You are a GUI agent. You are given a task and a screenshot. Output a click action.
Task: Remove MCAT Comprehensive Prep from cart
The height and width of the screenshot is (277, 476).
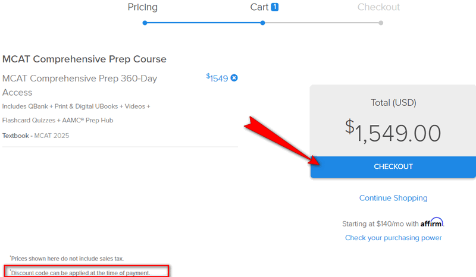(234, 78)
